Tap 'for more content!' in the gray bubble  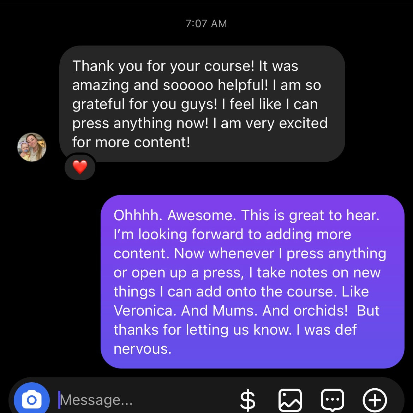pyautogui.click(x=131, y=142)
